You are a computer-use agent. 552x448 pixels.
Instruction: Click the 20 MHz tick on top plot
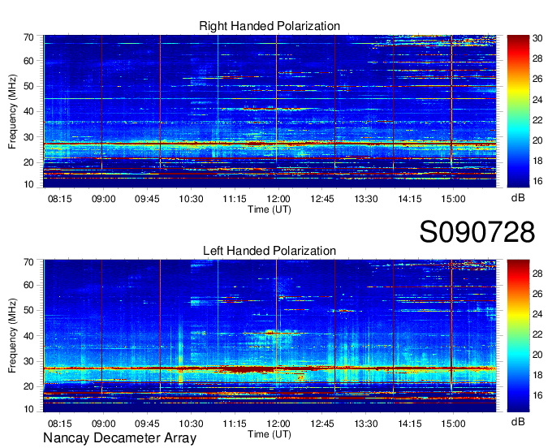(28, 162)
